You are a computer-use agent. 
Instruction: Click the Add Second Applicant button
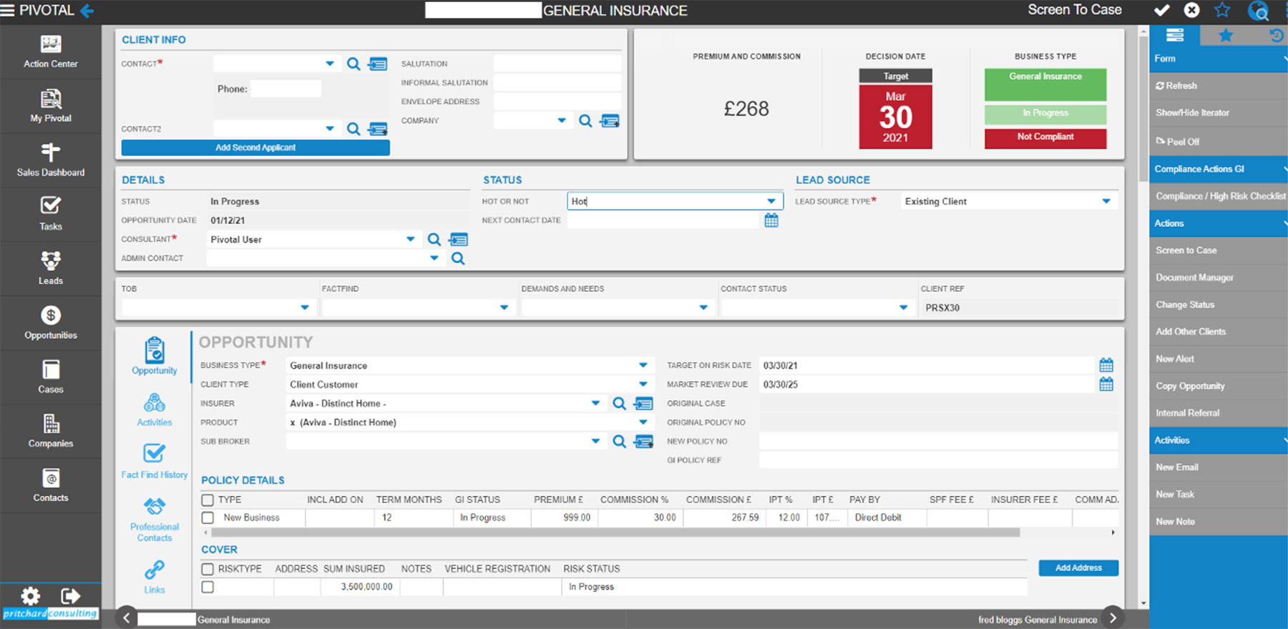pos(255,147)
